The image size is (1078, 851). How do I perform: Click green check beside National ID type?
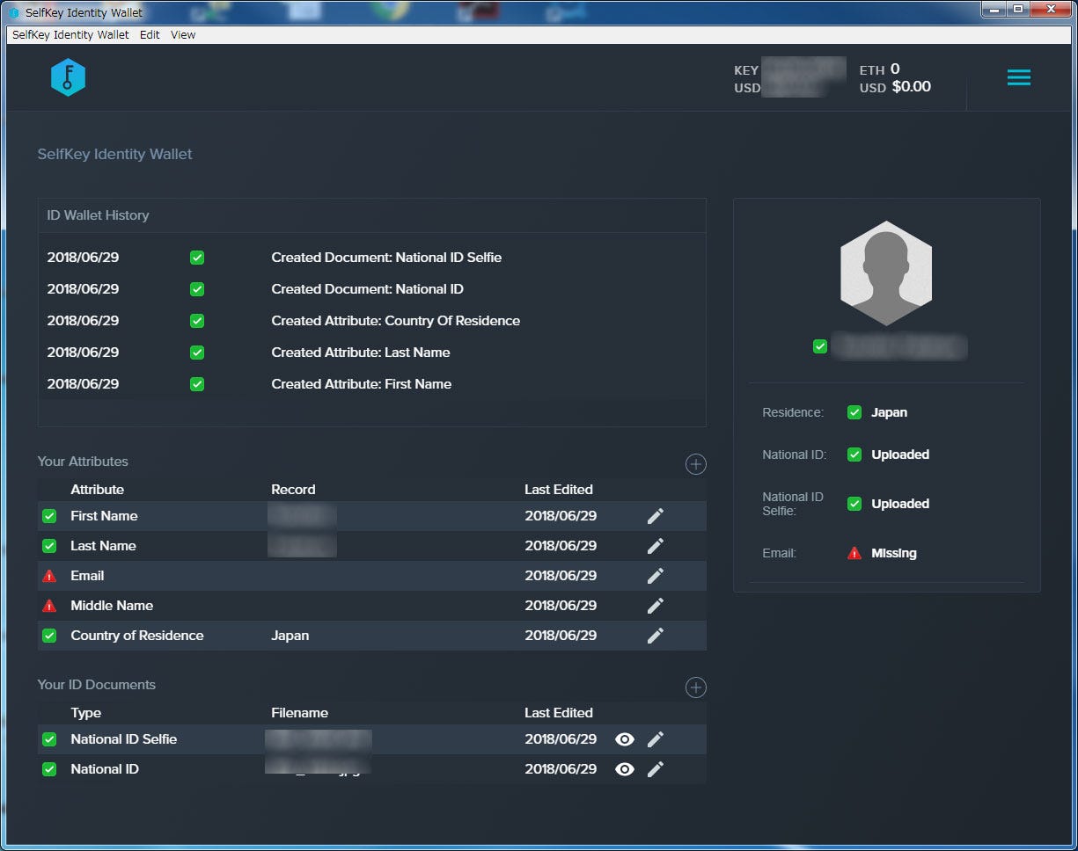coord(49,769)
